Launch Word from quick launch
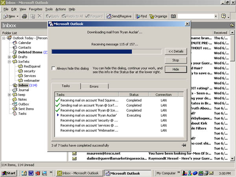Screen dimensions: 236x177 tap(31, 173)
